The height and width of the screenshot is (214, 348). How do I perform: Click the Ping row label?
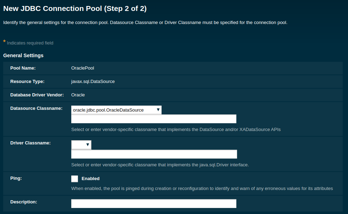(16, 178)
